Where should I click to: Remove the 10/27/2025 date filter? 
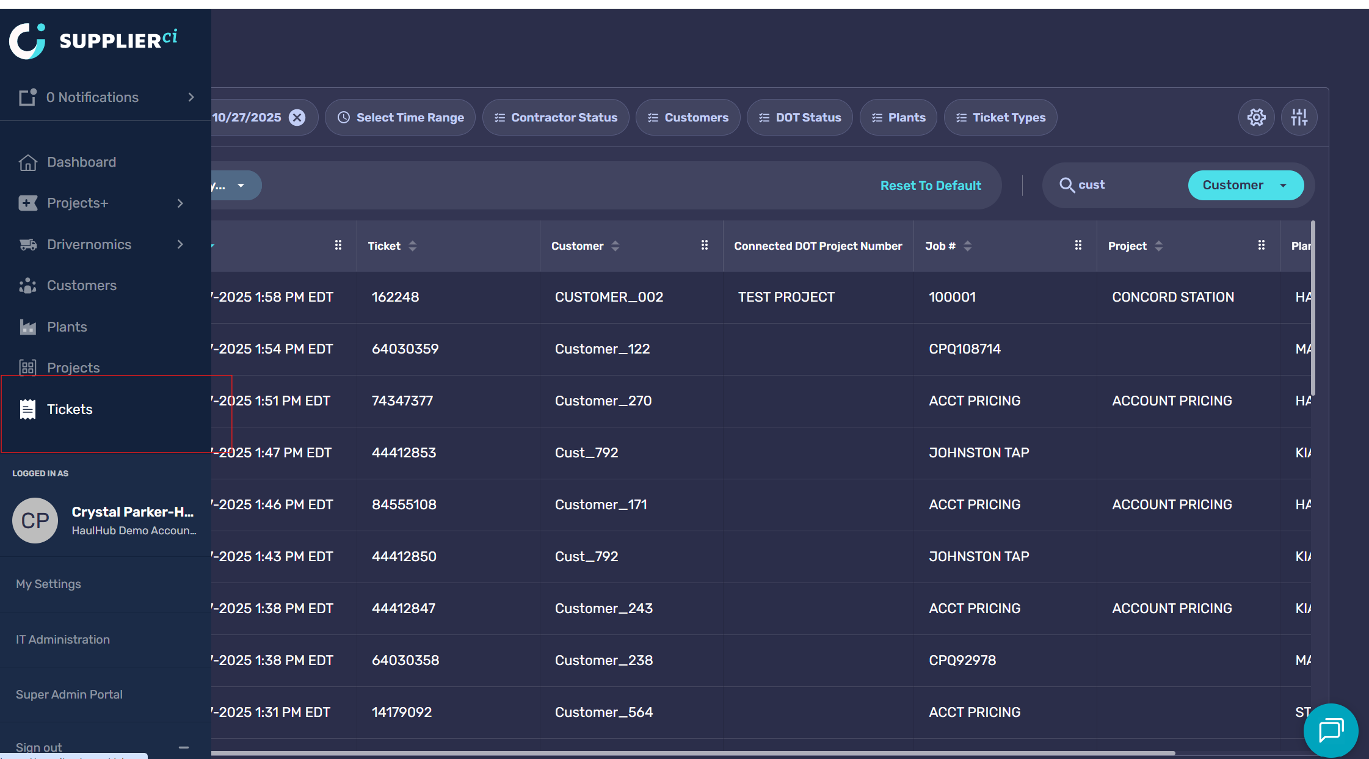(297, 117)
